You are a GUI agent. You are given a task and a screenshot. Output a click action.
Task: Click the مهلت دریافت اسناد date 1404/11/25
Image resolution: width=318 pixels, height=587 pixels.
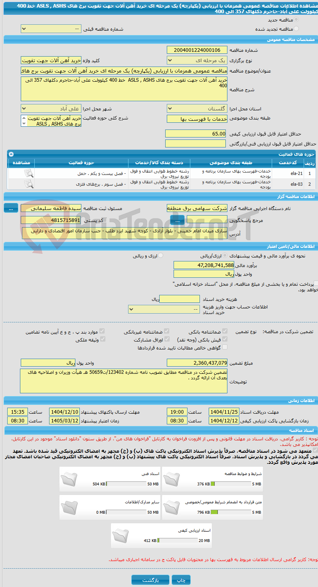pyautogui.click(x=224, y=412)
